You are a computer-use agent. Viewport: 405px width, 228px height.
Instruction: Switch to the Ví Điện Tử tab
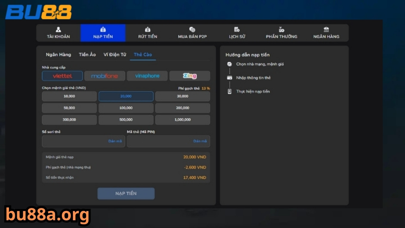(115, 54)
